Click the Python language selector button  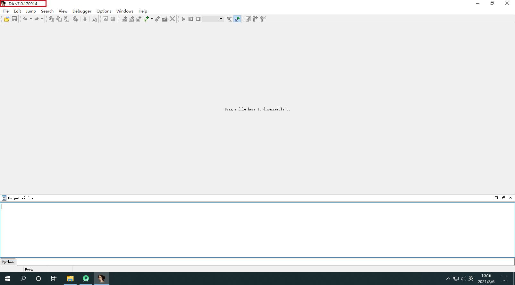point(8,262)
